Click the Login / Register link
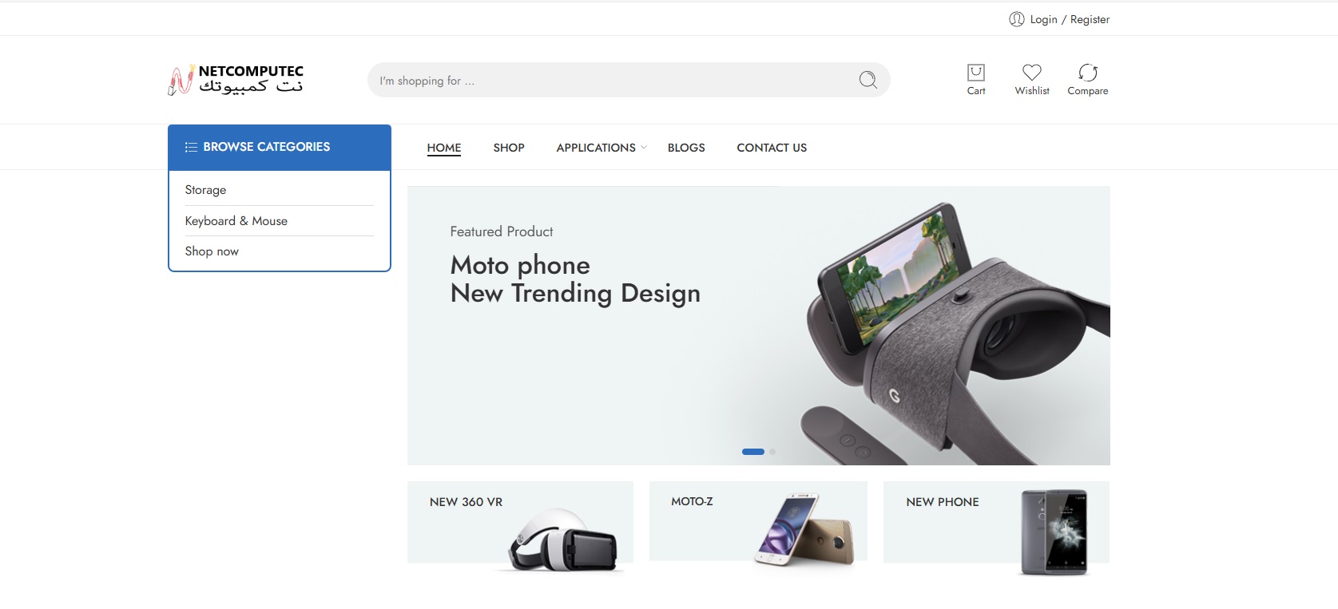The image size is (1338, 609). click(x=1069, y=19)
